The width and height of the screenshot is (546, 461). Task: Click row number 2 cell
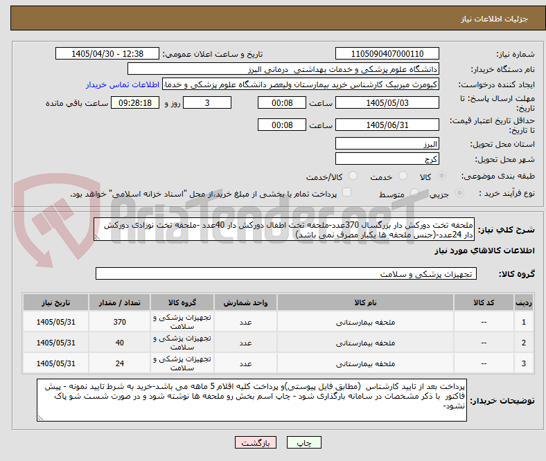pyautogui.click(x=523, y=343)
